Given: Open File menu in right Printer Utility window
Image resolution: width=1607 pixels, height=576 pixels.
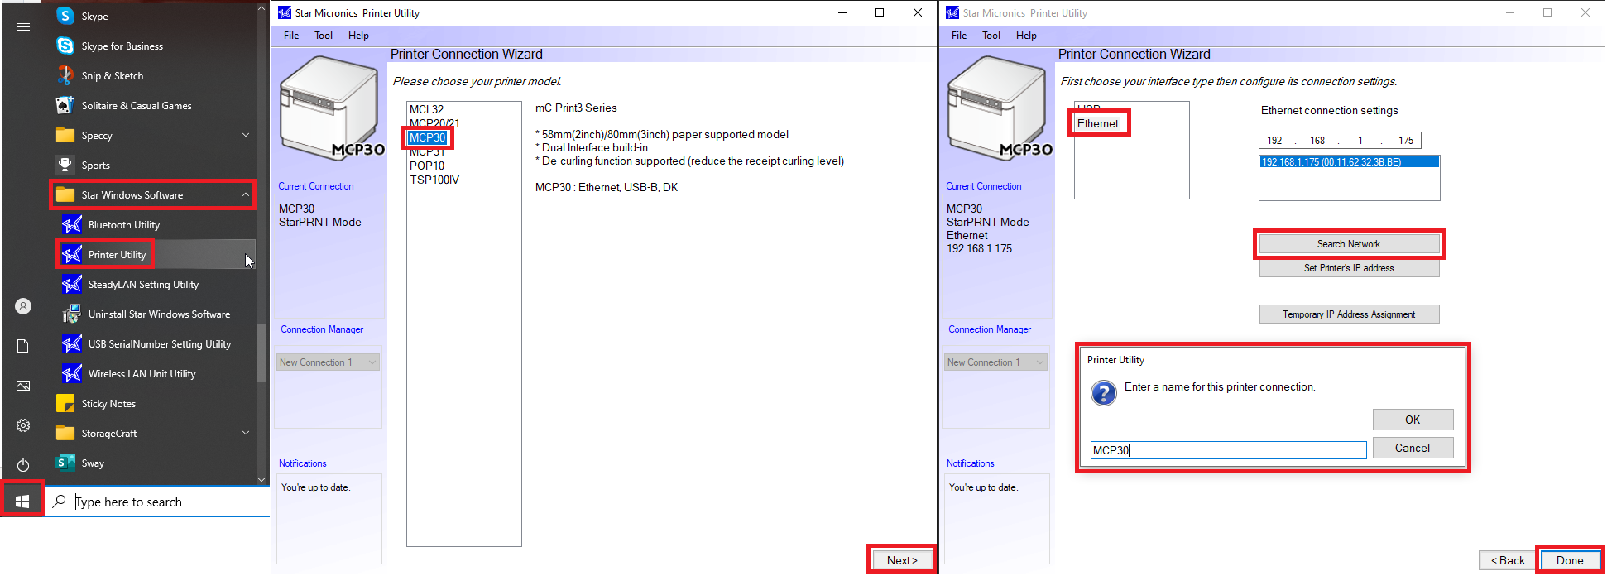Looking at the screenshot, I should click(x=959, y=36).
